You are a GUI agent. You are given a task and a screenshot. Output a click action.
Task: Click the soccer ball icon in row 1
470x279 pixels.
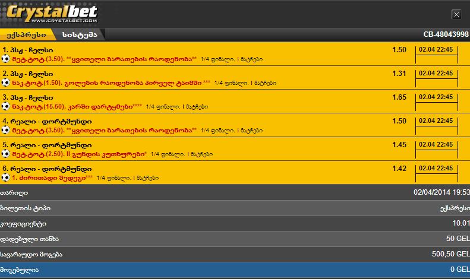[6, 59]
